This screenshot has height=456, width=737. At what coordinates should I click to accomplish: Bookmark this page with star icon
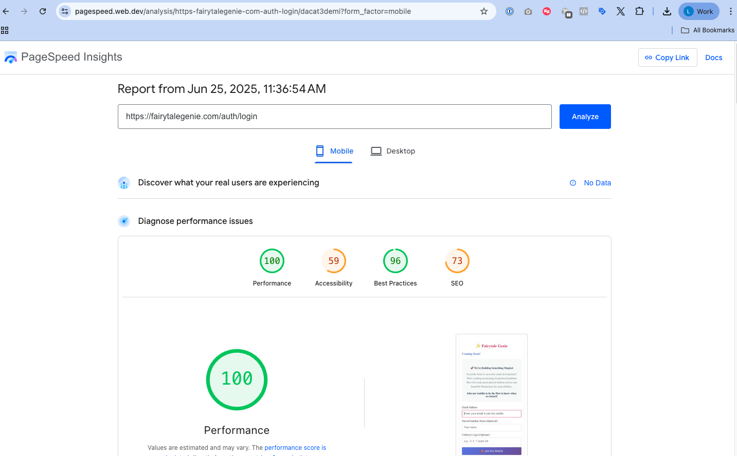point(484,11)
